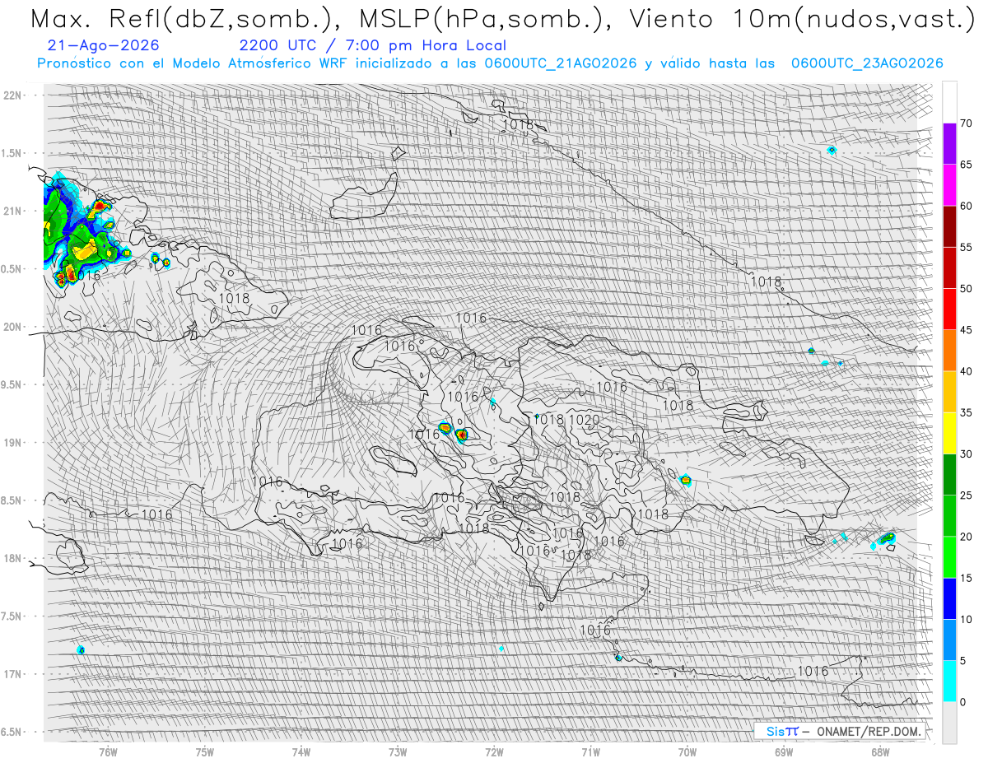Click the 73W longitude axis label
This screenshot has height=763, width=988.
click(x=398, y=751)
